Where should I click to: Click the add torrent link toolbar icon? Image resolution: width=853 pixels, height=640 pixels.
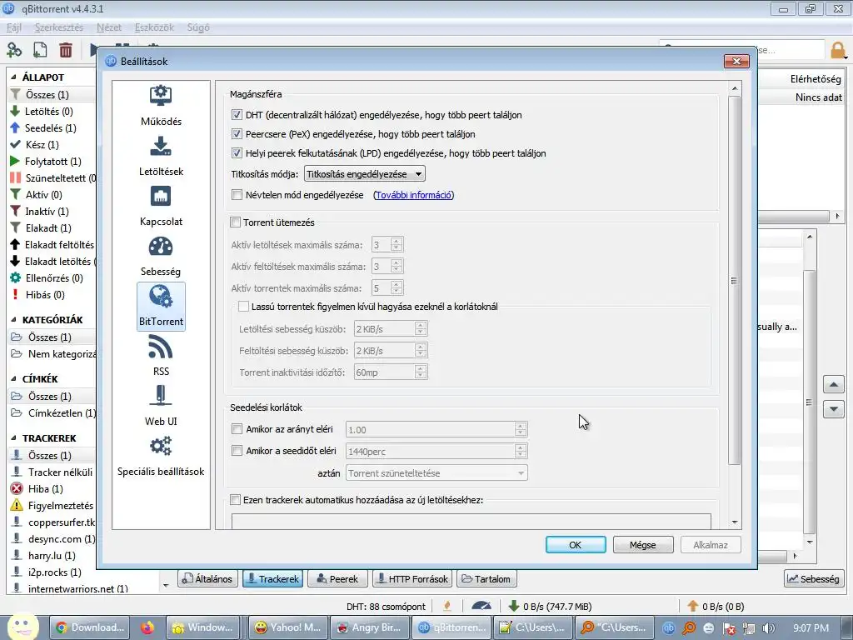click(x=14, y=50)
